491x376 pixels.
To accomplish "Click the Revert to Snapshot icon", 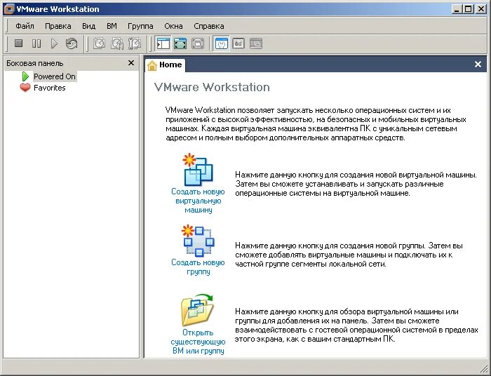I will pos(117,43).
